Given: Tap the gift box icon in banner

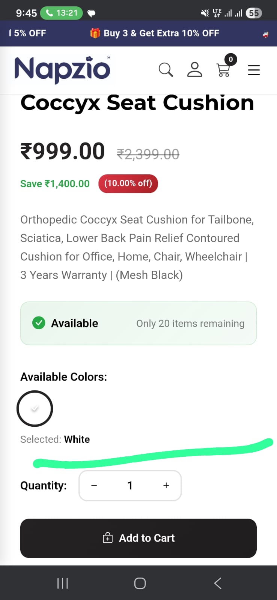Looking at the screenshot, I should 95,33.
